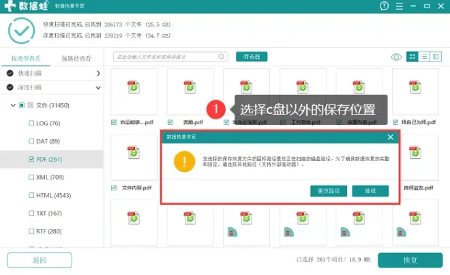Screen dimensions: 450x275
Task: Uncheck the 奔跑.pdf checkbox
Action: coord(170,122)
